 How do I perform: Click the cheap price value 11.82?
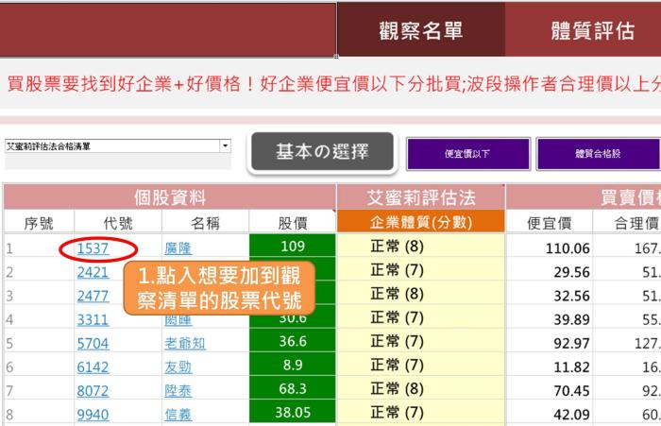[571, 366]
